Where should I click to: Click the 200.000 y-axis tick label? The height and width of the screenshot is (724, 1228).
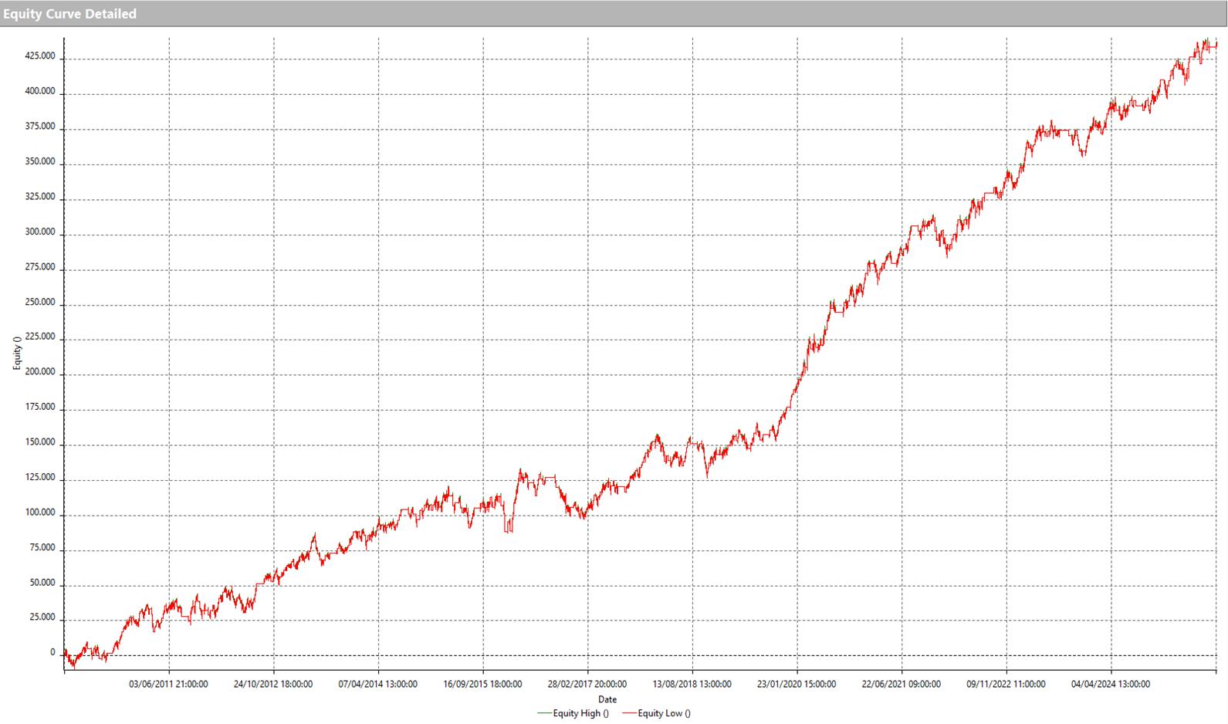(x=40, y=372)
